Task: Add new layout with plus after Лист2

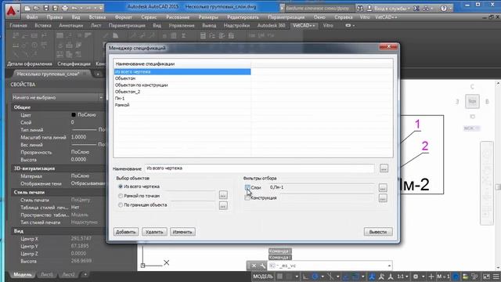Action: (85, 274)
